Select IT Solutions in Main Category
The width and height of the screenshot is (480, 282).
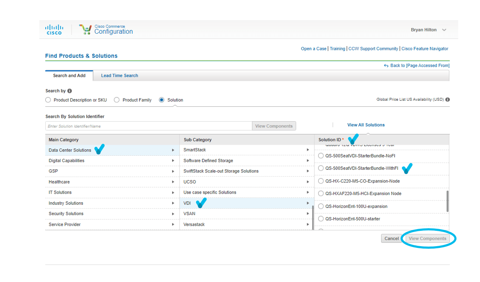pos(112,192)
